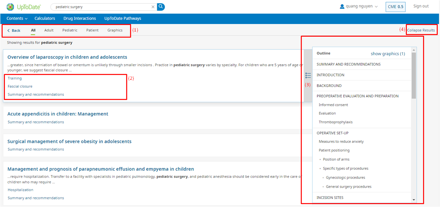
Task: Open Calculators from the navigation bar
Action: coord(45,18)
